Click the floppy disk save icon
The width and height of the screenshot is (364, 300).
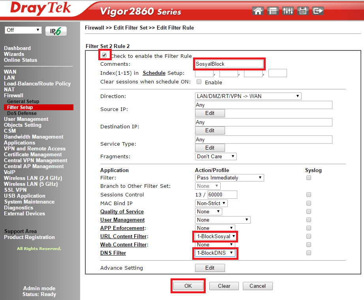pyautogui.click(x=303, y=11)
